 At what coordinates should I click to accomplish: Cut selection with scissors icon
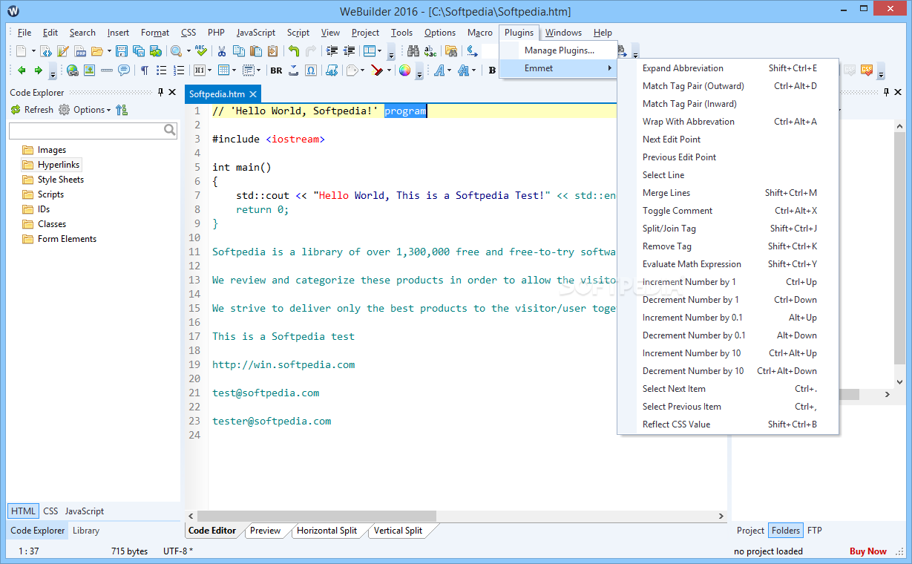221,51
